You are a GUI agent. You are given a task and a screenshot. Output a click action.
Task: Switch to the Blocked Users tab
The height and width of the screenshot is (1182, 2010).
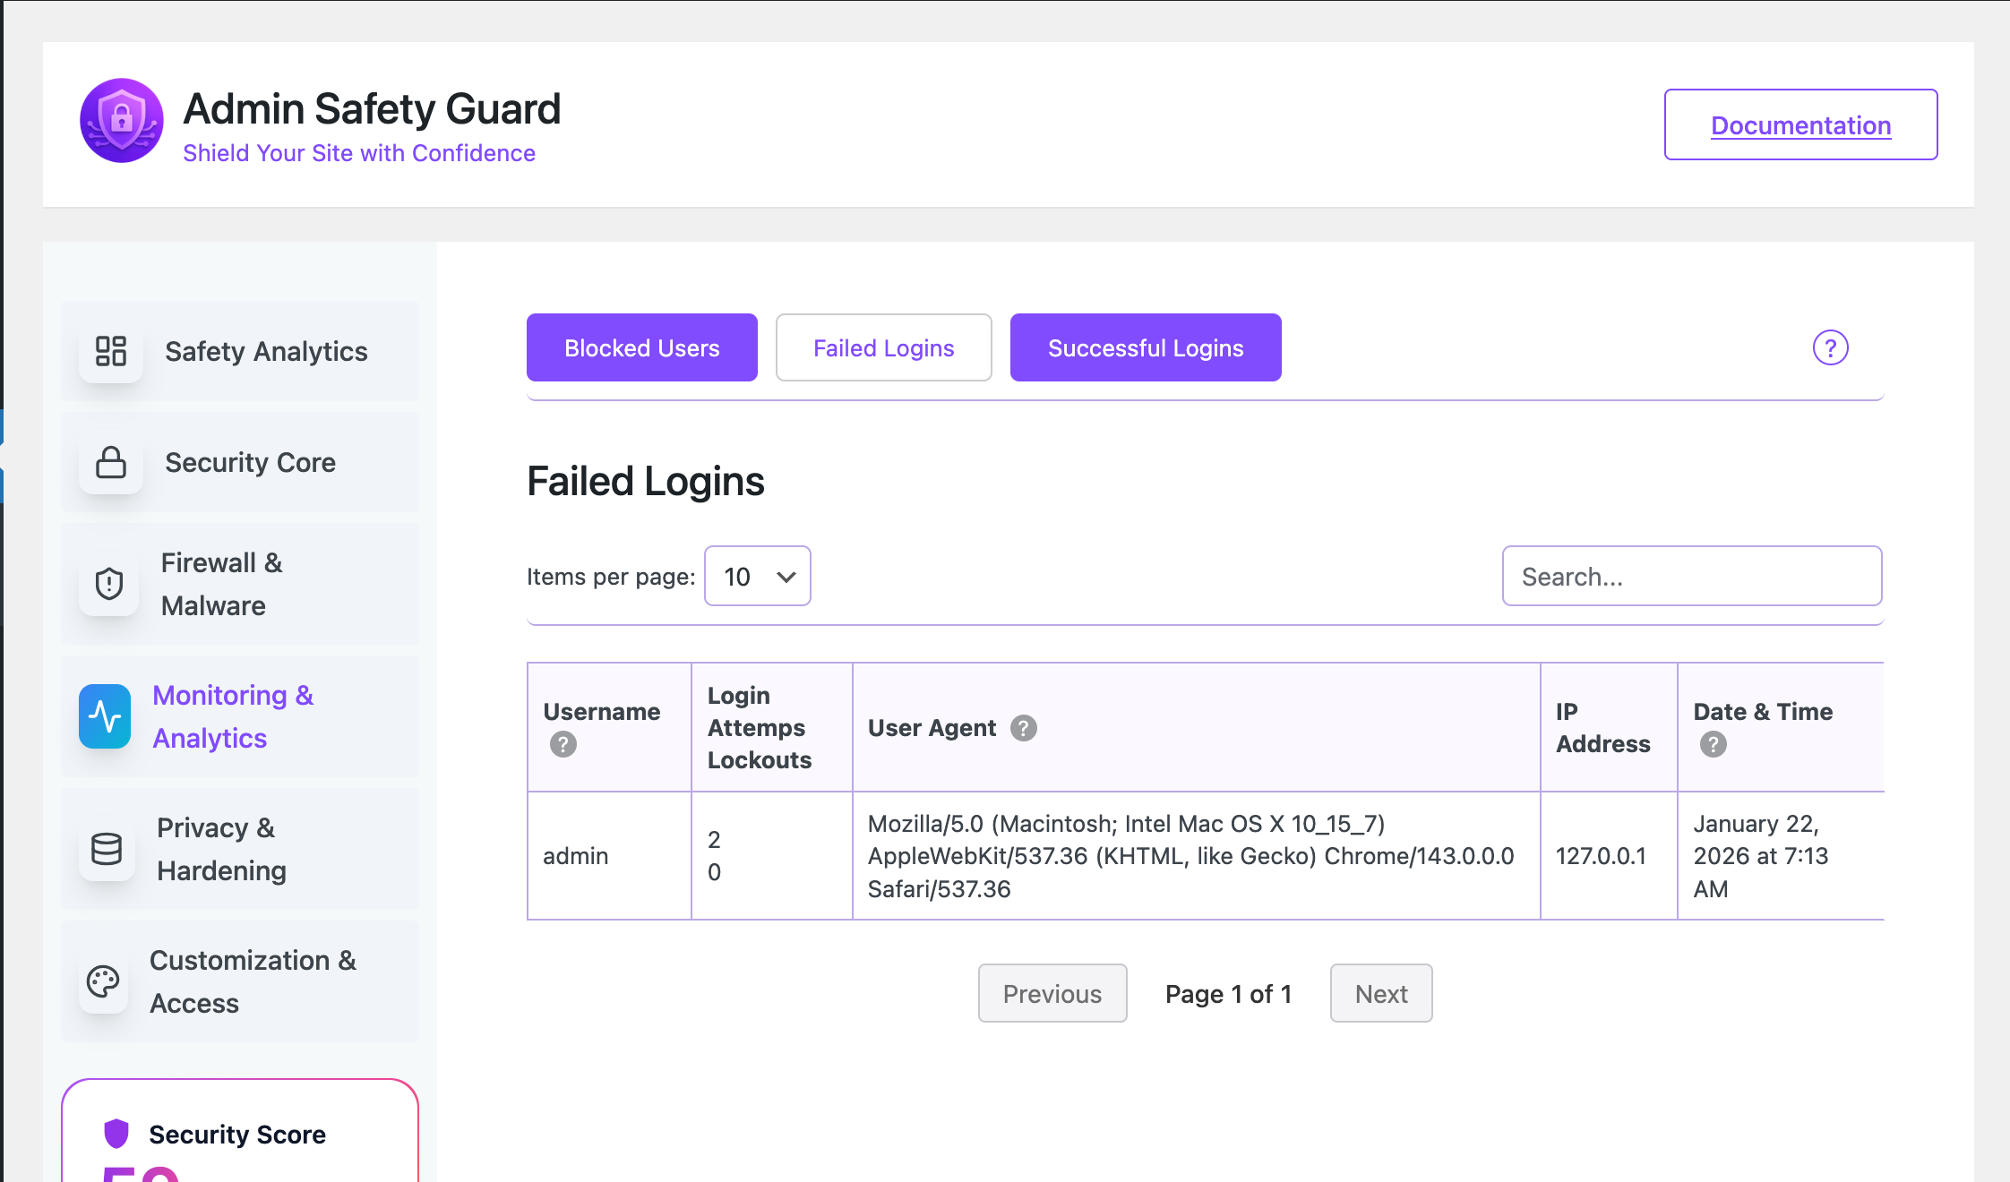coord(641,347)
